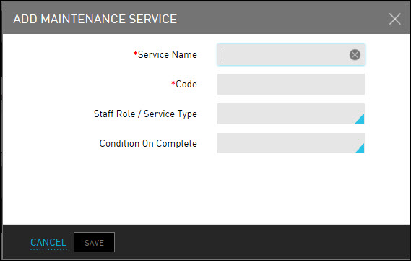
Task: Click the Cancel link
Action: click(48, 242)
